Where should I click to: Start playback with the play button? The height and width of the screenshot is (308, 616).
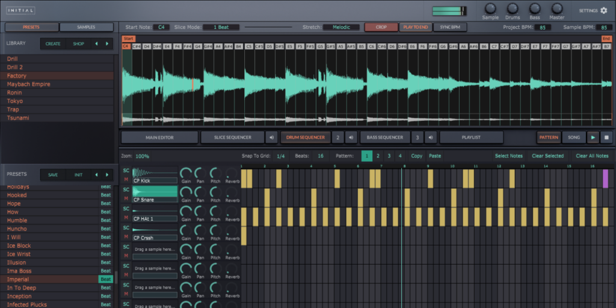click(593, 138)
